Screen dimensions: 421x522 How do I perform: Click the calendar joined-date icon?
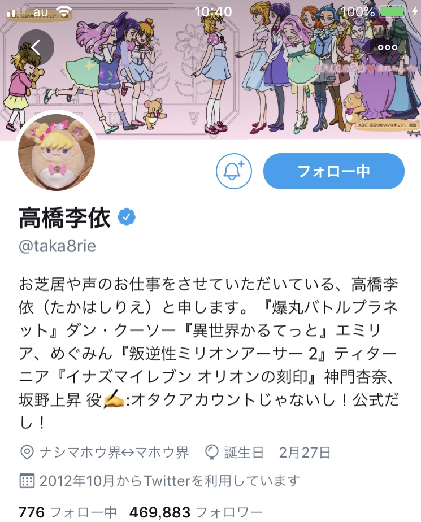click(x=27, y=481)
